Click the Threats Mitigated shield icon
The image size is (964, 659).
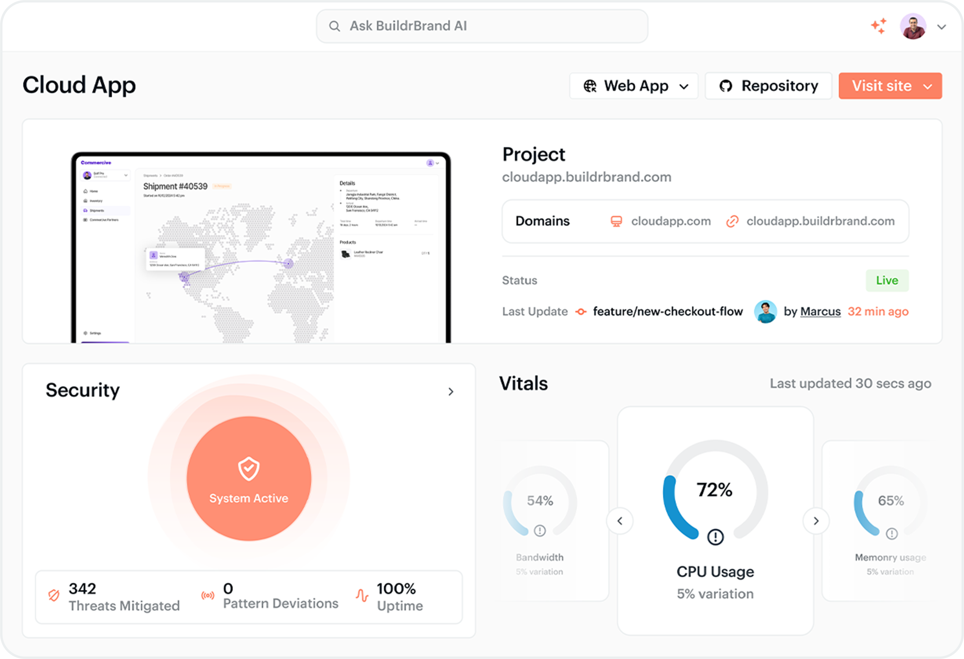[x=54, y=595]
